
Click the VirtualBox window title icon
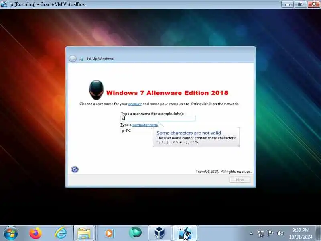click(x=4, y=4)
